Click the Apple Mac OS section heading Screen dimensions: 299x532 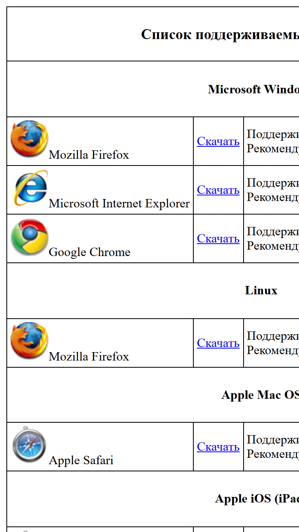[260, 395]
